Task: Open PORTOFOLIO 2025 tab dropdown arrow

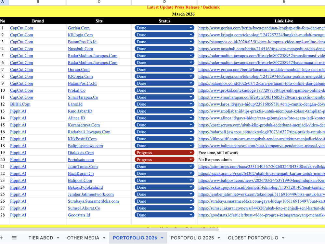Action: (219, 238)
